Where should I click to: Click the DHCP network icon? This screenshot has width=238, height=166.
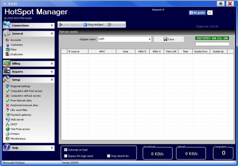7,124
